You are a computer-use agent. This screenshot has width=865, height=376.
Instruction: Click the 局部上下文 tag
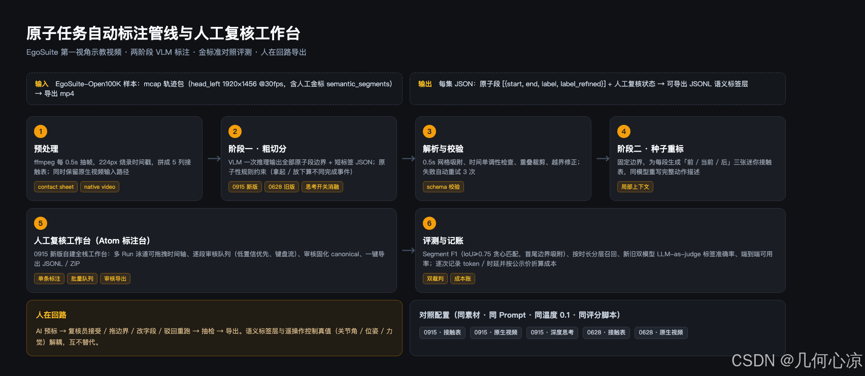point(635,187)
